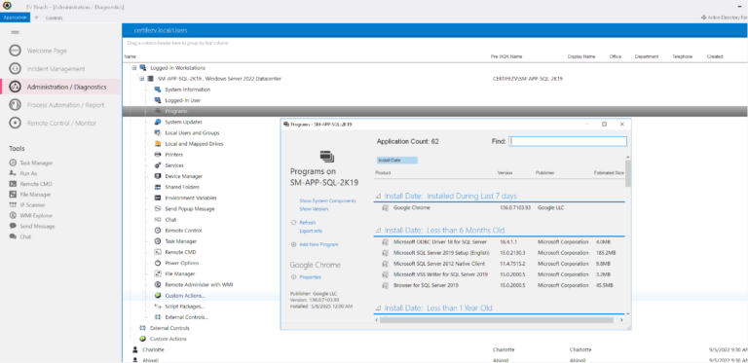Select the highlighted Programs tree row
748x363 pixels.
(434, 111)
